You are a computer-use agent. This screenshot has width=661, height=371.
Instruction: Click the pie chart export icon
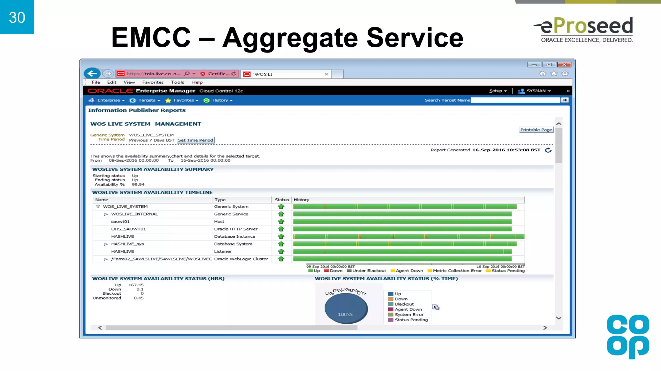pyautogui.click(x=436, y=307)
